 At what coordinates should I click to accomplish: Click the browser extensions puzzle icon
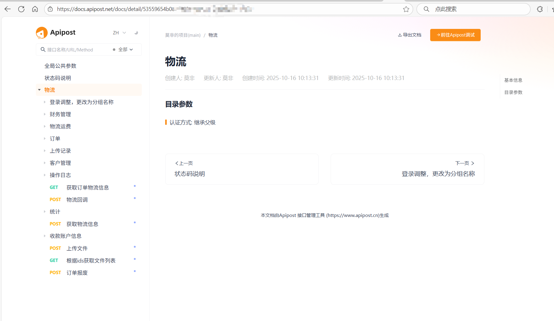(540, 9)
